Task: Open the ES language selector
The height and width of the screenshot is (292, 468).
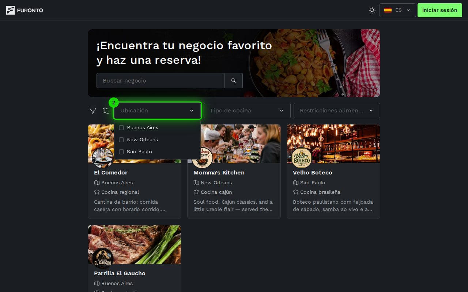Action: [x=398, y=10]
